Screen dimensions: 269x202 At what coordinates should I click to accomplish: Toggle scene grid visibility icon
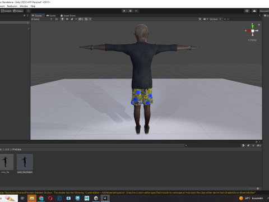(86, 19)
